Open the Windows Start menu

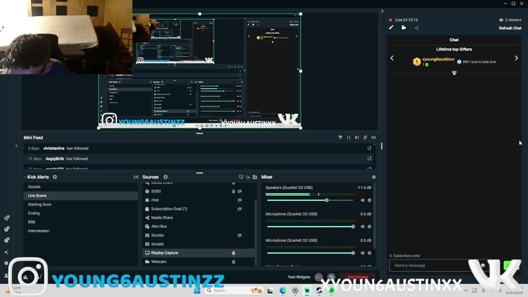(x=197, y=290)
